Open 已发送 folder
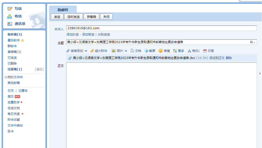 (12, 58)
